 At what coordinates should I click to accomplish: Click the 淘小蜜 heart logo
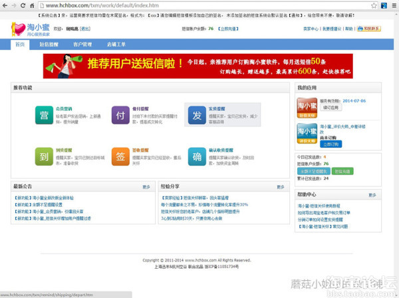pyautogui.click(x=31, y=29)
